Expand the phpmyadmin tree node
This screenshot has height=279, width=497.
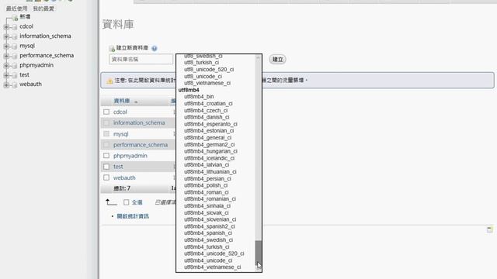click(x=6, y=65)
